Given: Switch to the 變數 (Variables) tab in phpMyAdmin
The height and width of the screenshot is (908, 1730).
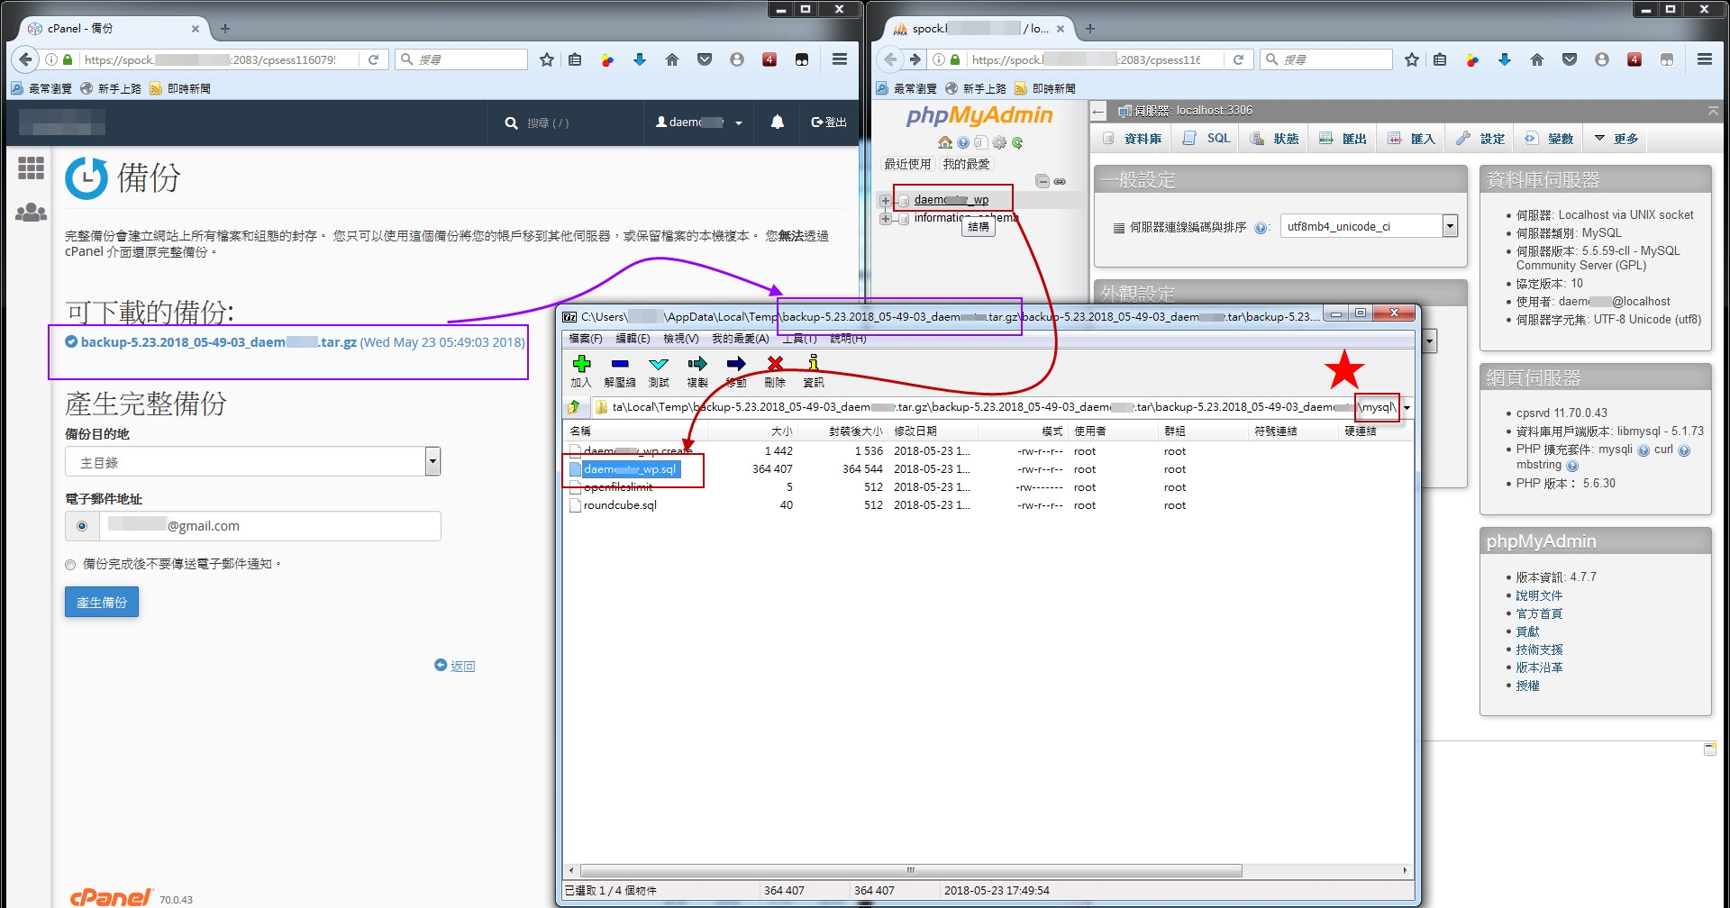Looking at the screenshot, I should 1549,139.
